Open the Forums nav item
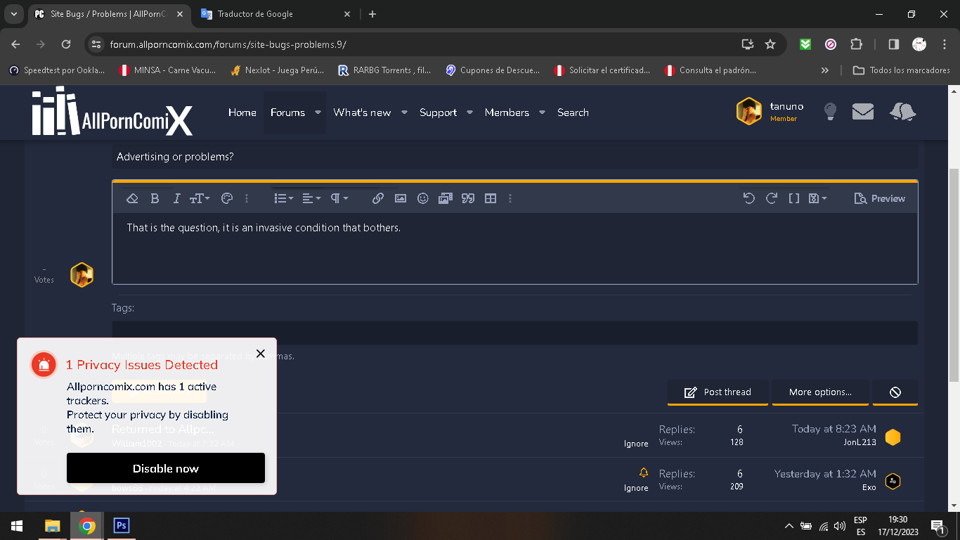The image size is (960, 540). pos(287,112)
